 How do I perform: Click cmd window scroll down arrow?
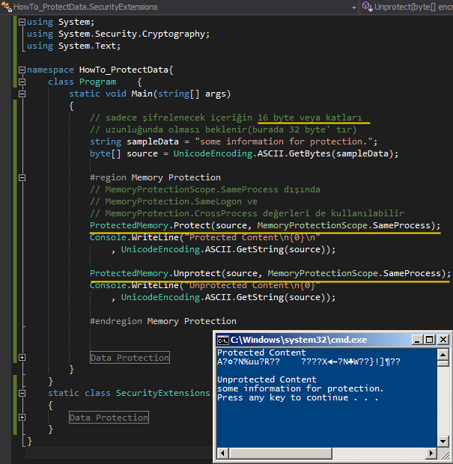coord(444,442)
